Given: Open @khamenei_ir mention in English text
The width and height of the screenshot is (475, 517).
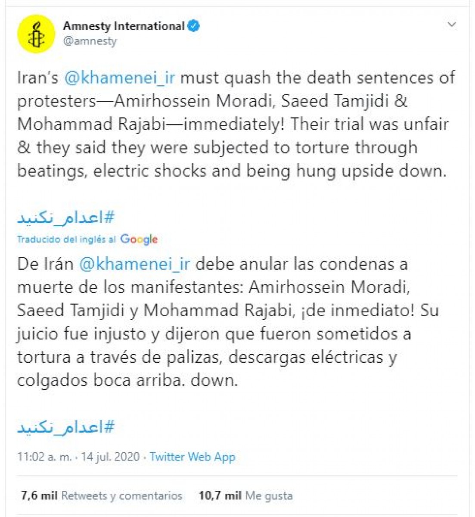Looking at the screenshot, I should tap(119, 78).
